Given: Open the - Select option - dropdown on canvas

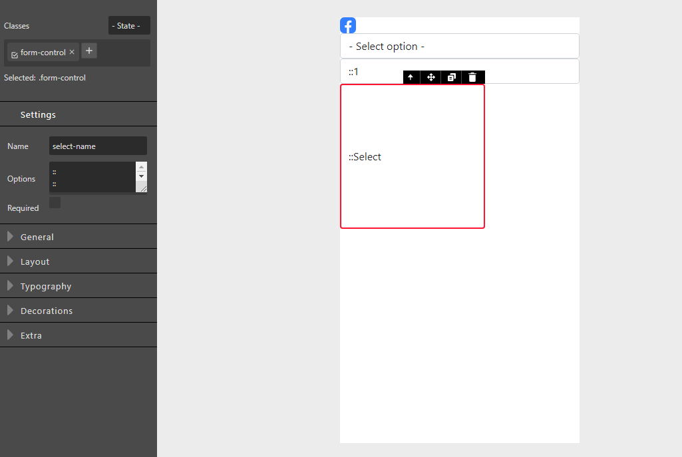Looking at the screenshot, I should 459,45.
